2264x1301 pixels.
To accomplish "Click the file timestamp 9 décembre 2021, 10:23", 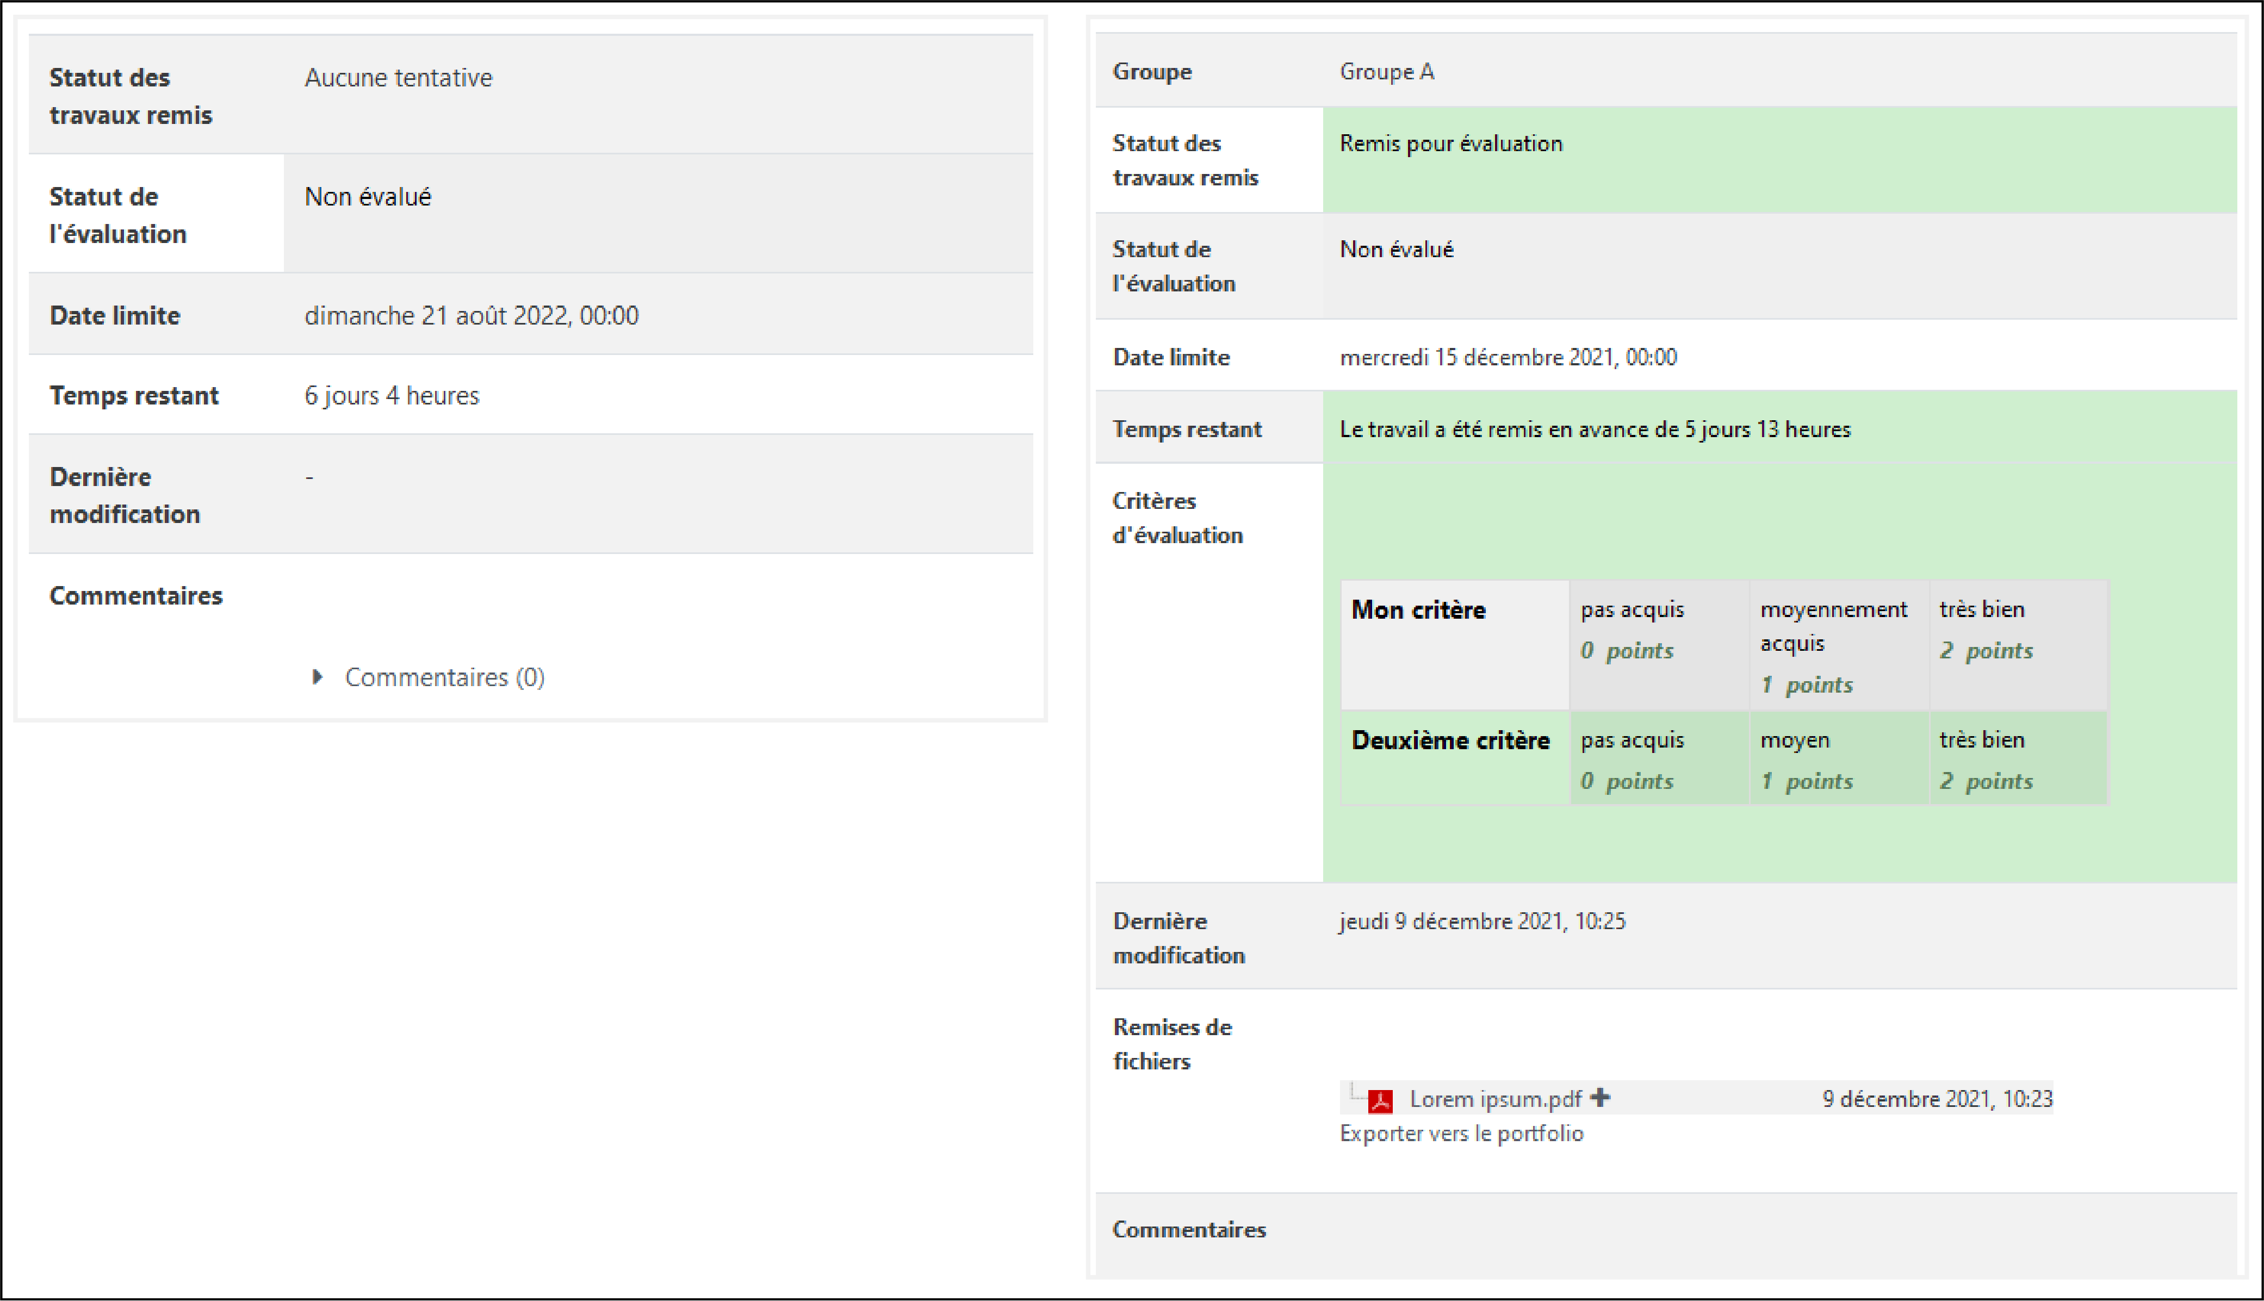I will [1937, 1099].
